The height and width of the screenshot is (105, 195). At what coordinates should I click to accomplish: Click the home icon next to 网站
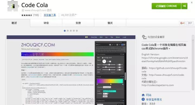(143, 95)
